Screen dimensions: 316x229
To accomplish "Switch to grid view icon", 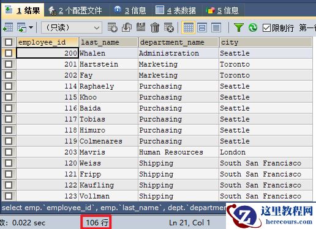I will pyautogui.click(x=188, y=27).
